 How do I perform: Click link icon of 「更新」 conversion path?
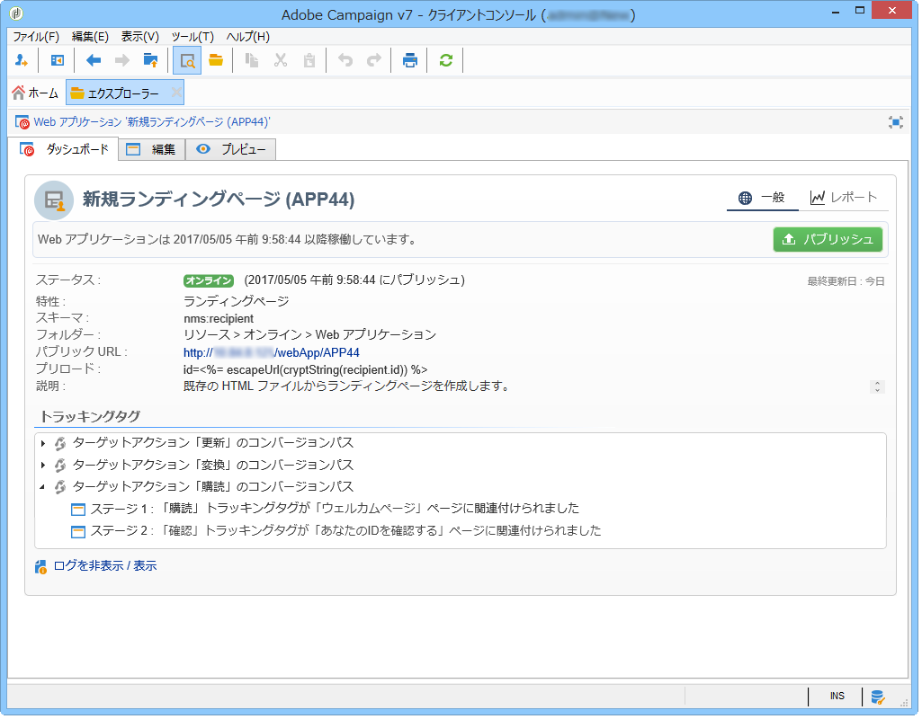click(x=60, y=443)
